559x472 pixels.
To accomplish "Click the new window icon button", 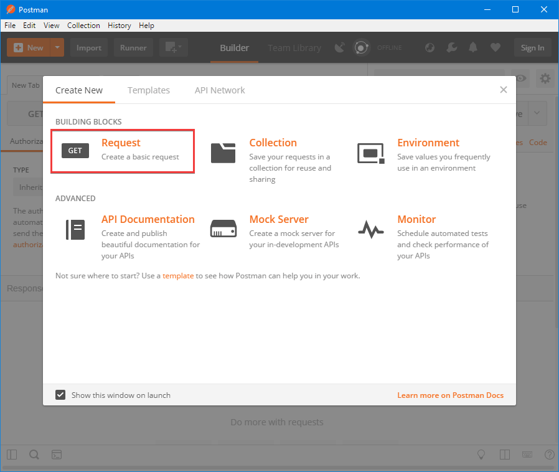I will pos(173,47).
